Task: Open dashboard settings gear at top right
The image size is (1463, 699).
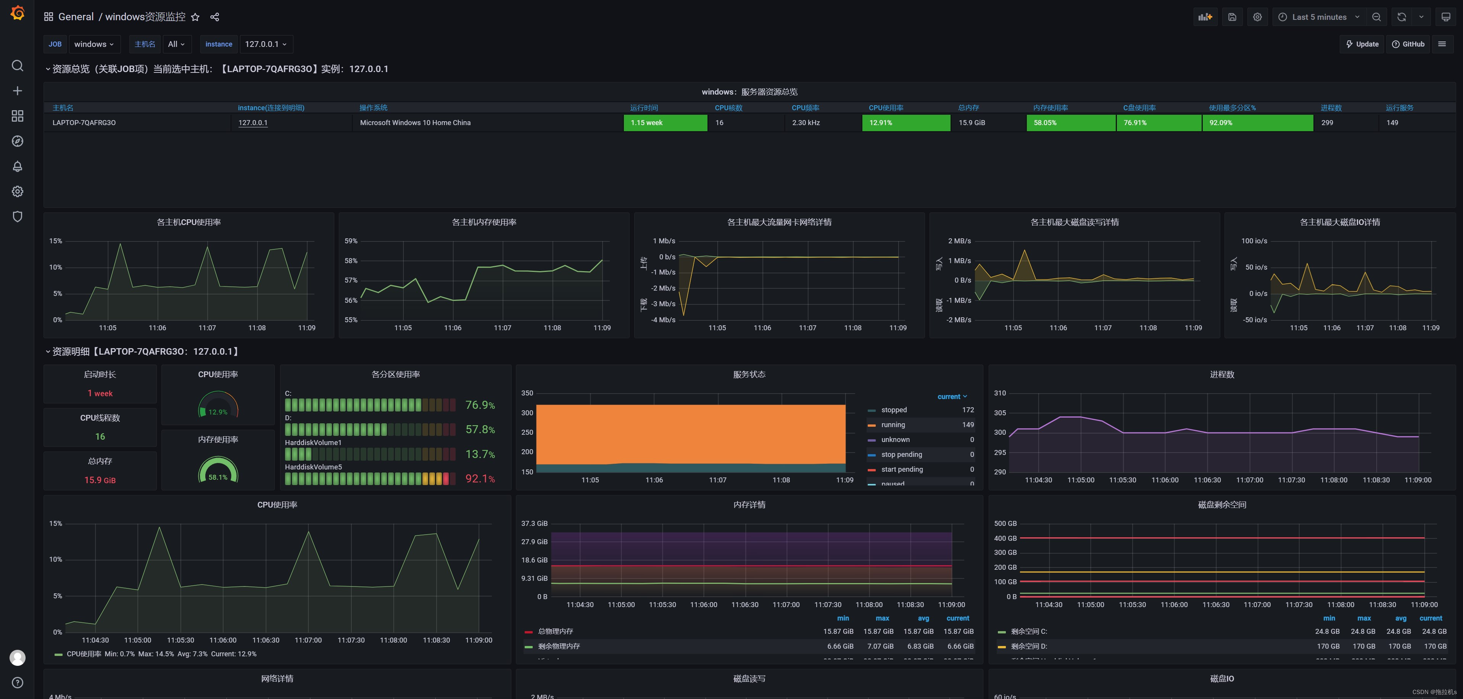Action: (x=1257, y=16)
